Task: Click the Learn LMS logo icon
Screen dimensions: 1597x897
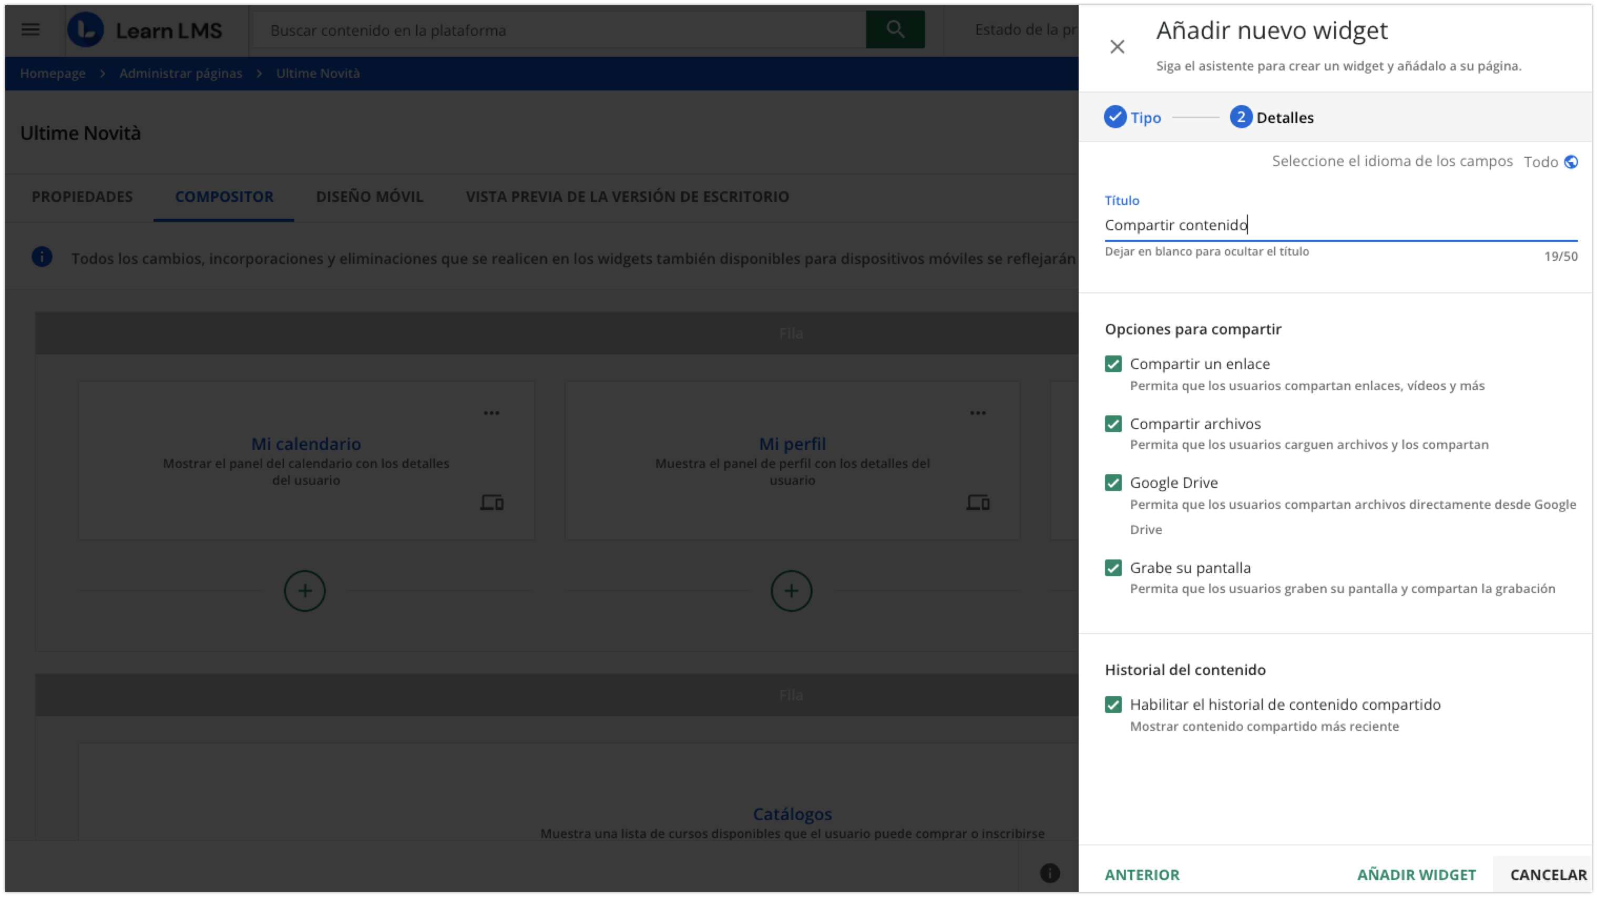Action: pyautogui.click(x=86, y=30)
